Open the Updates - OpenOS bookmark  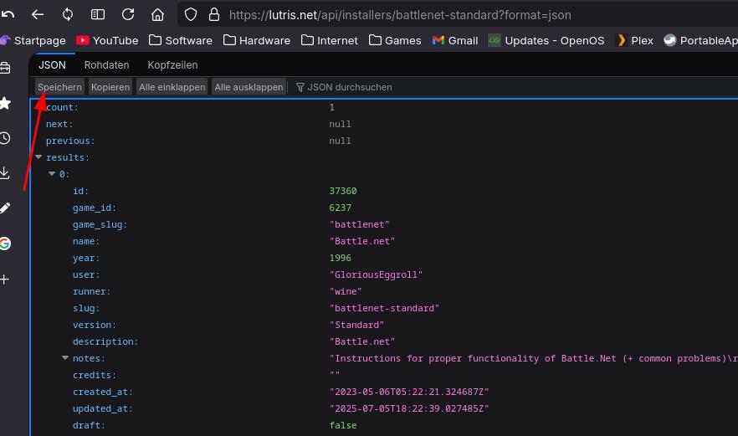[546, 40]
